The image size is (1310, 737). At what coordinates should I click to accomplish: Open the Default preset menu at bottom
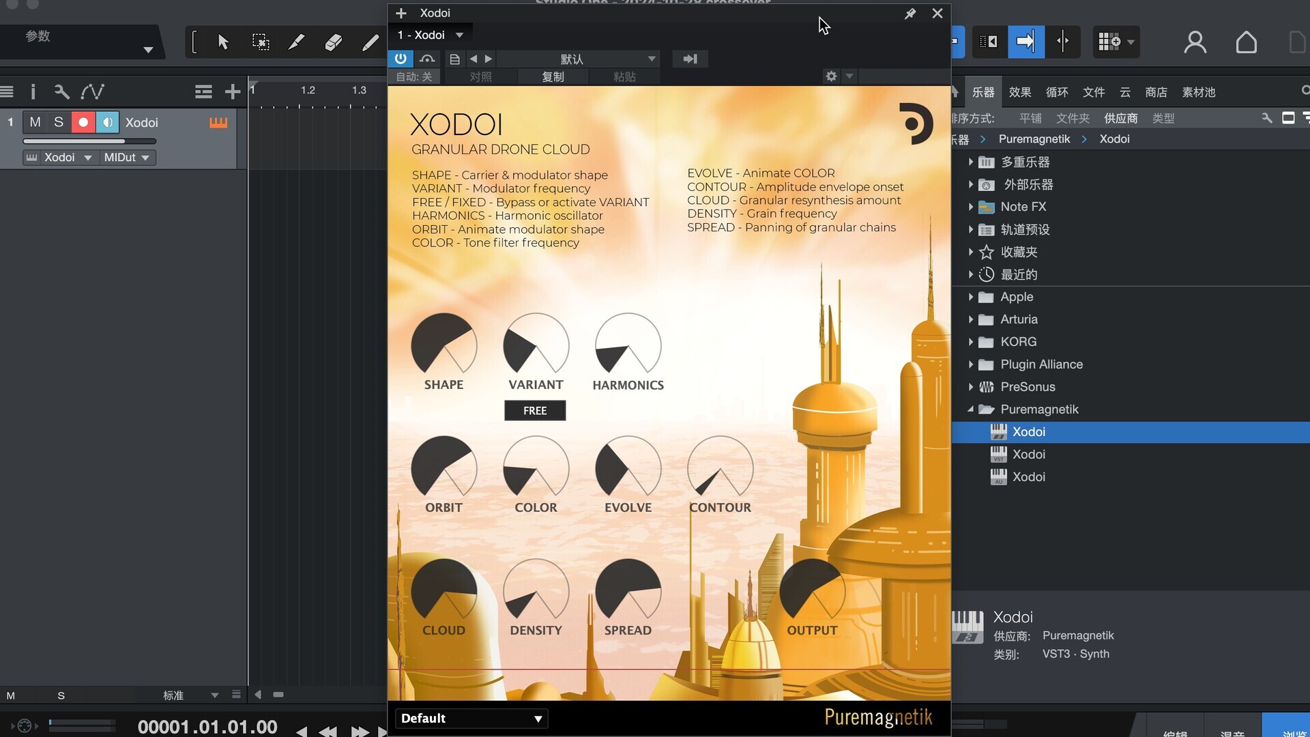point(471,719)
